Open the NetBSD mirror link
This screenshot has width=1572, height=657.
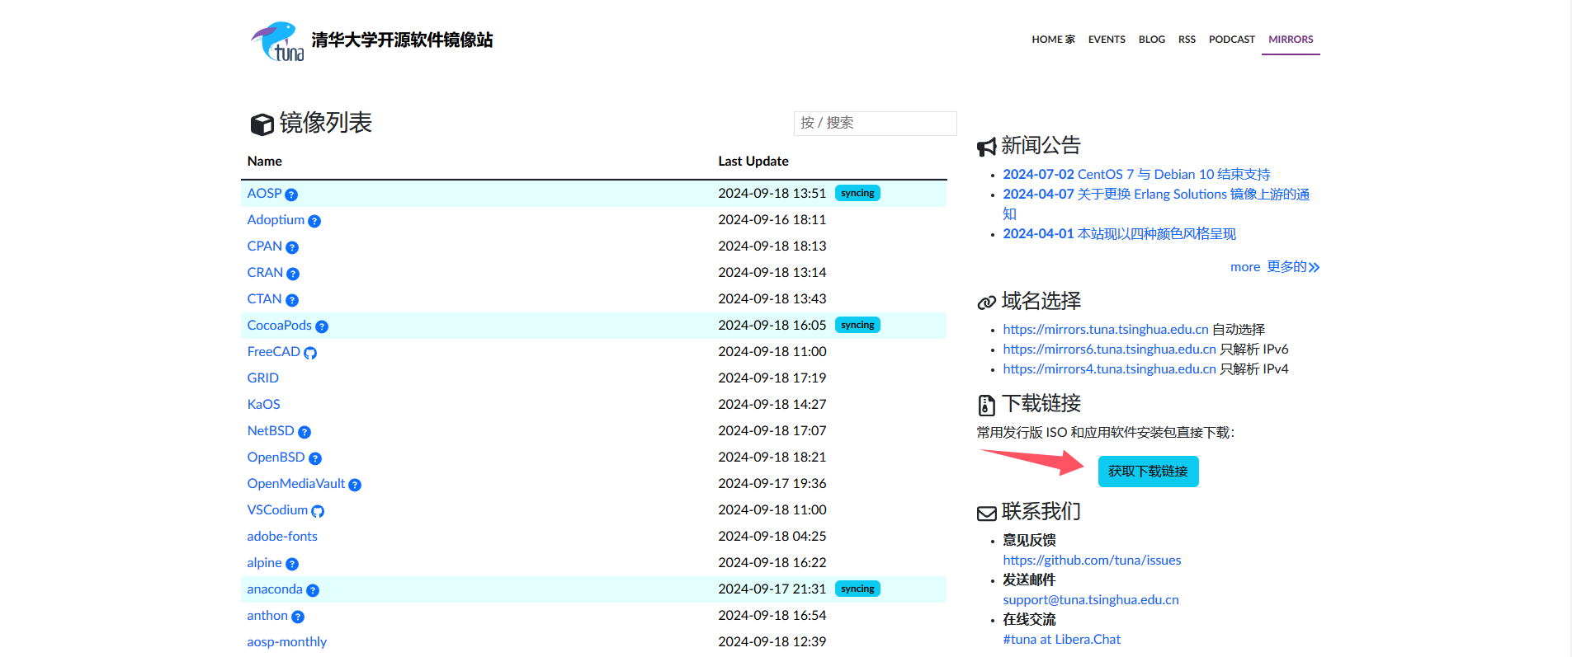271,430
